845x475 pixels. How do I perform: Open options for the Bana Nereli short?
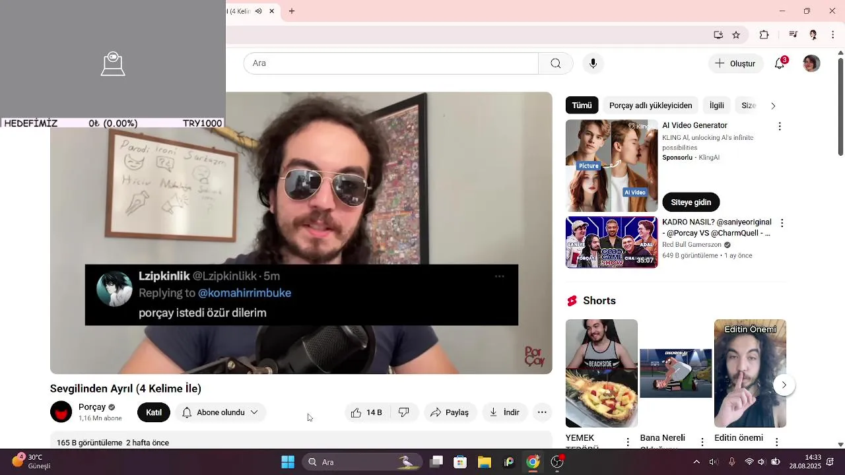coord(702,441)
